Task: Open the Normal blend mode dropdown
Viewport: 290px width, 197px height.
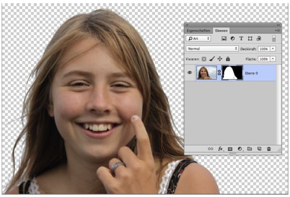Action: [x=212, y=49]
